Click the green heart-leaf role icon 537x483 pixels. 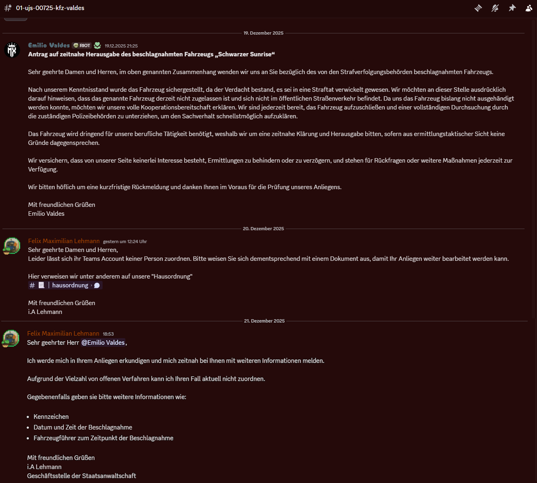pos(97,45)
